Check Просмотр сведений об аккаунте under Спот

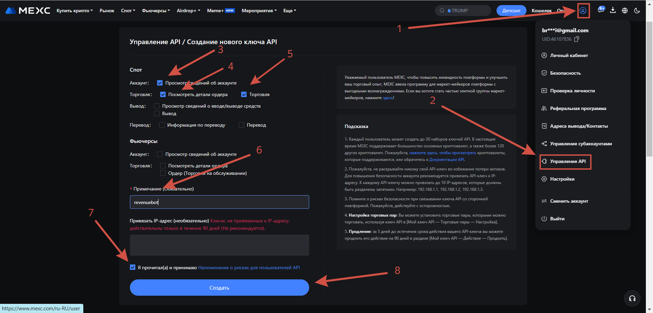[160, 83]
